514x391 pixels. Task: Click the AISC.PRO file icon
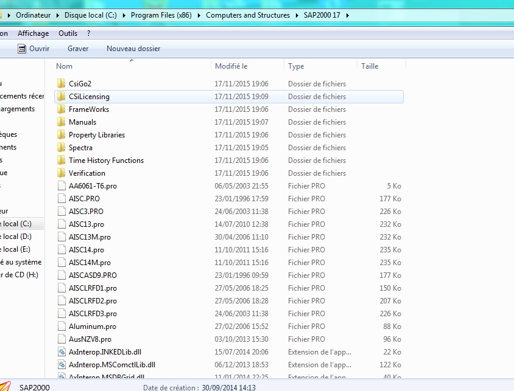click(x=62, y=198)
